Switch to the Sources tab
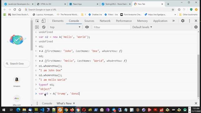201x113 pixels. pyautogui.click(x=89, y=21)
